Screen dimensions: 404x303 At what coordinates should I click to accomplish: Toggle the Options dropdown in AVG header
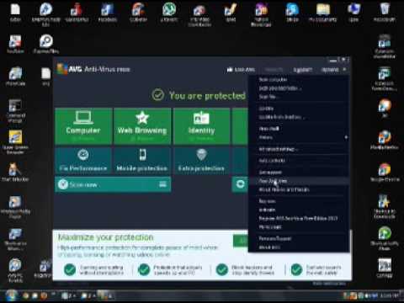pyautogui.click(x=333, y=70)
